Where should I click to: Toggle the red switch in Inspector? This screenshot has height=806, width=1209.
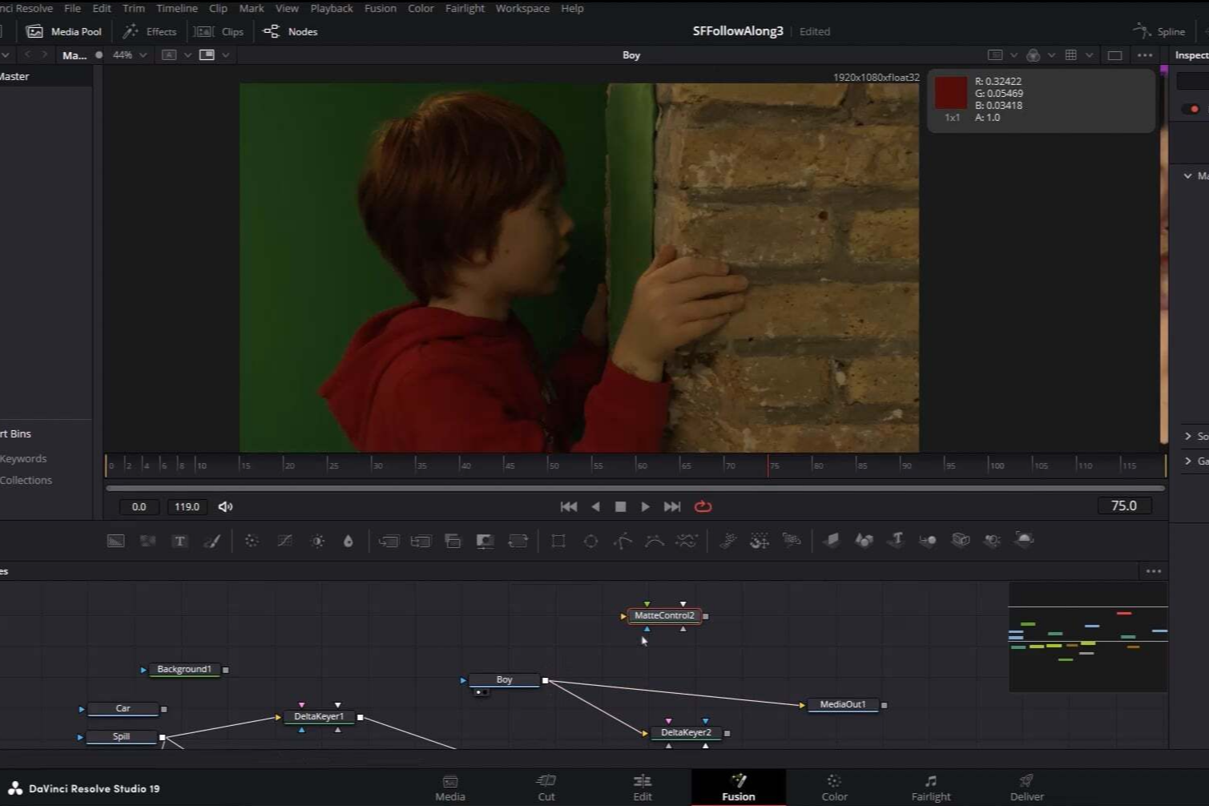tap(1191, 109)
